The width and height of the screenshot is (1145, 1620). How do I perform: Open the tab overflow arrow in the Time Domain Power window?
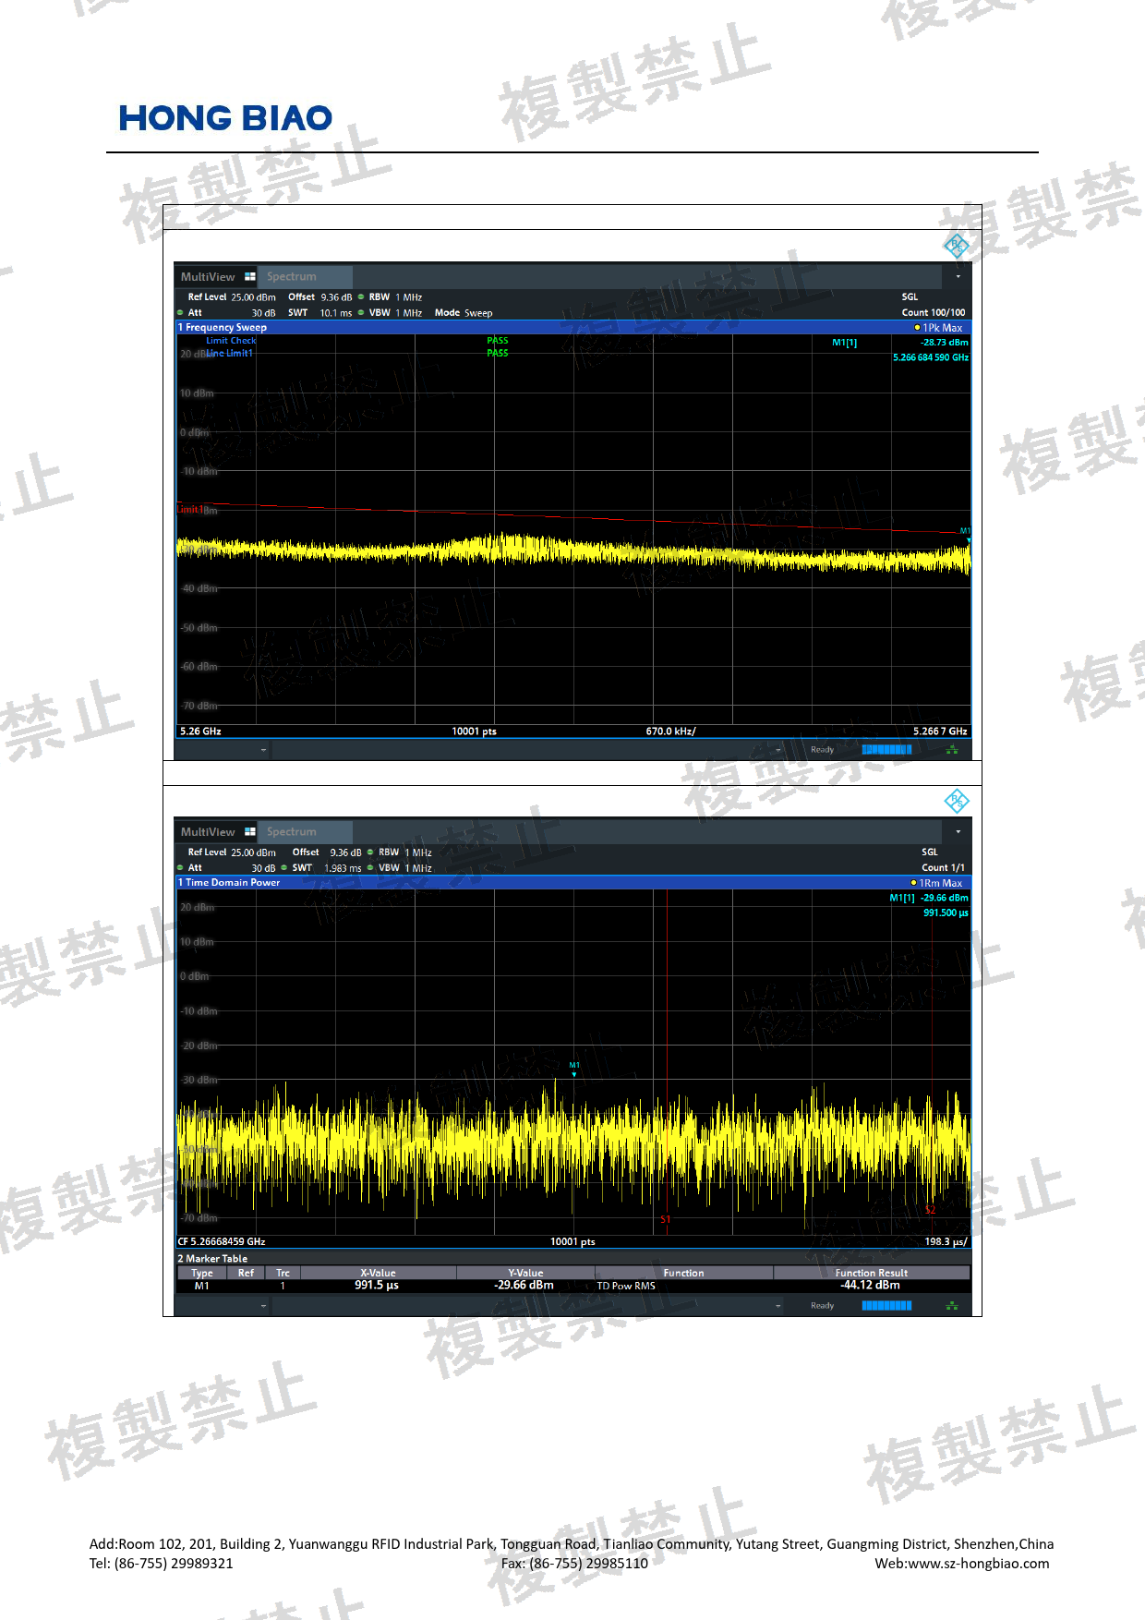pos(958,831)
